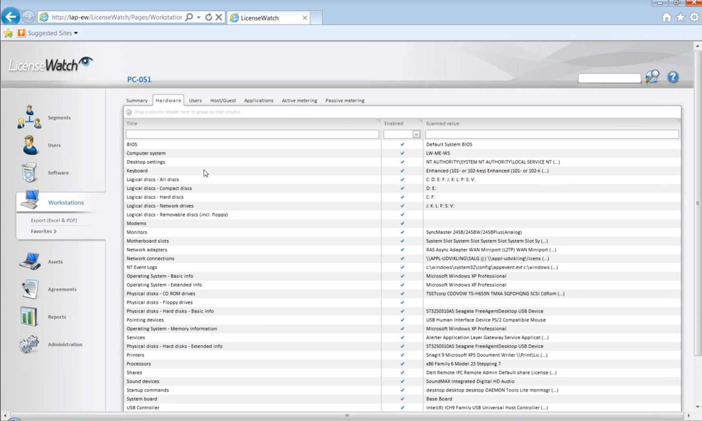Open the Export (Excel & PDF) link

coord(54,220)
